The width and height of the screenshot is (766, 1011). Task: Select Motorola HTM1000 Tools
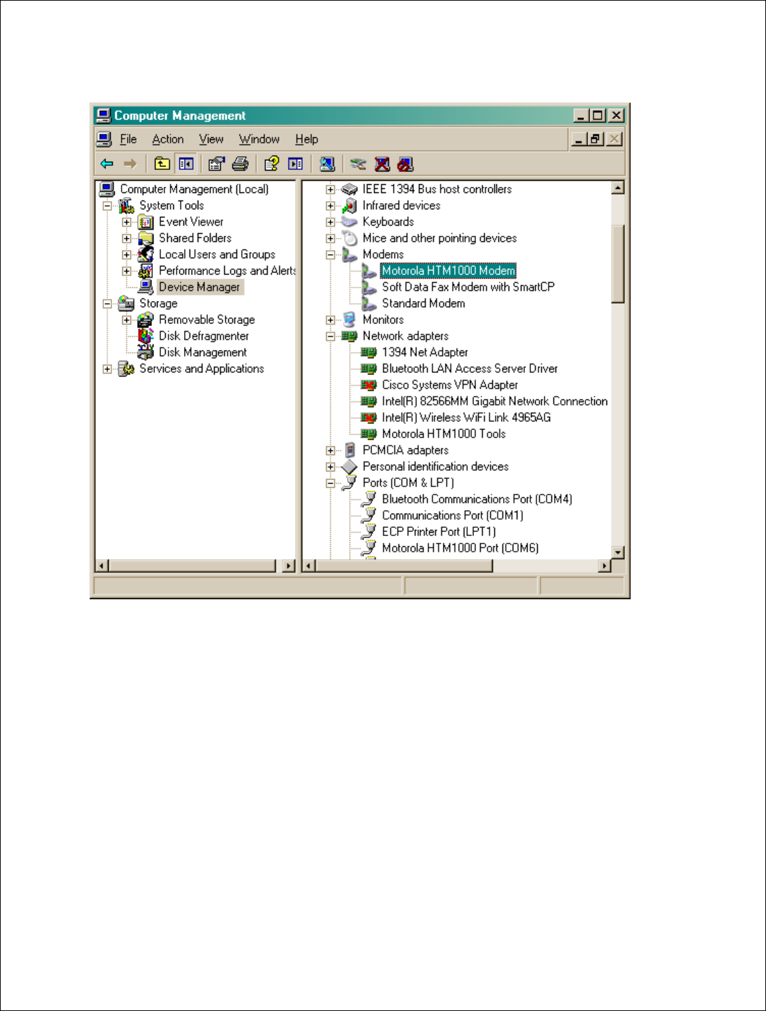click(x=443, y=434)
